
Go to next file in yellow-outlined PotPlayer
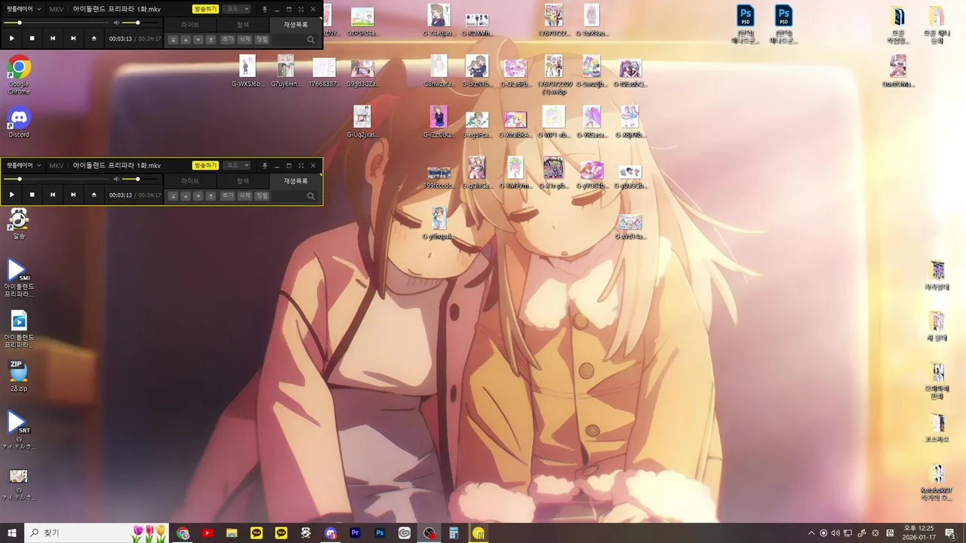[73, 195]
